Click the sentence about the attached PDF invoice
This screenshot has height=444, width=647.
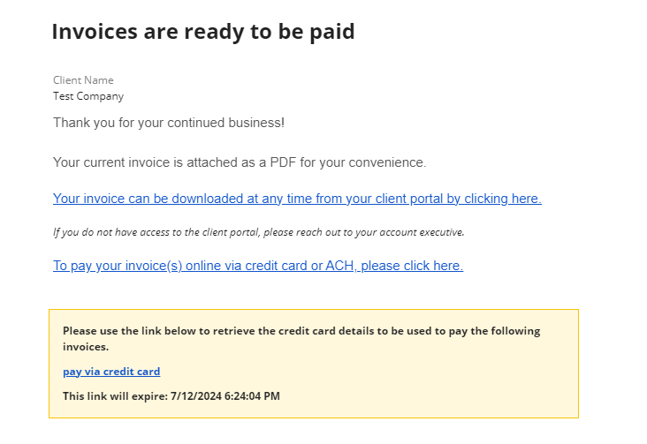[240, 162]
